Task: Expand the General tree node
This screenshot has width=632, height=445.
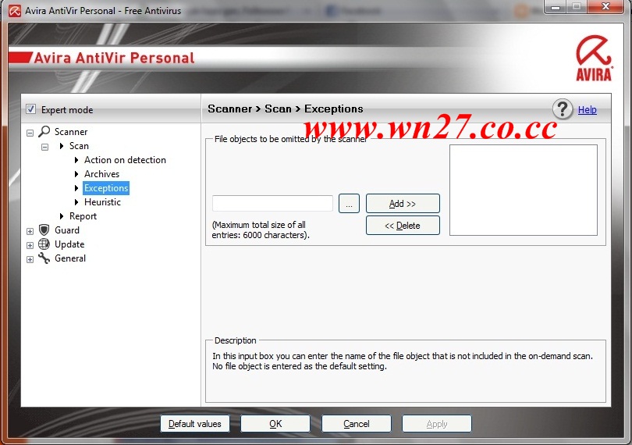Action: click(30, 259)
